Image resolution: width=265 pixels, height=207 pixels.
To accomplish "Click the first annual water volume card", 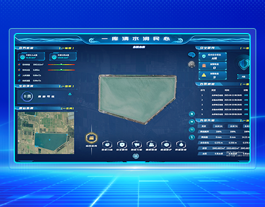I will (31, 56).
